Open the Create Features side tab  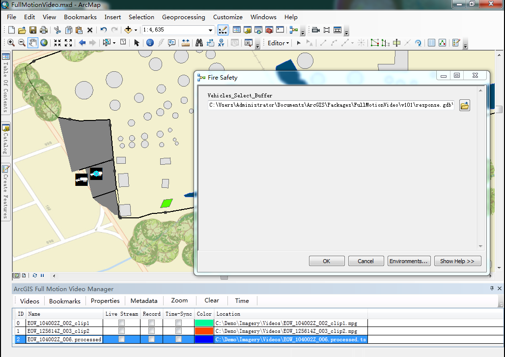[5, 192]
